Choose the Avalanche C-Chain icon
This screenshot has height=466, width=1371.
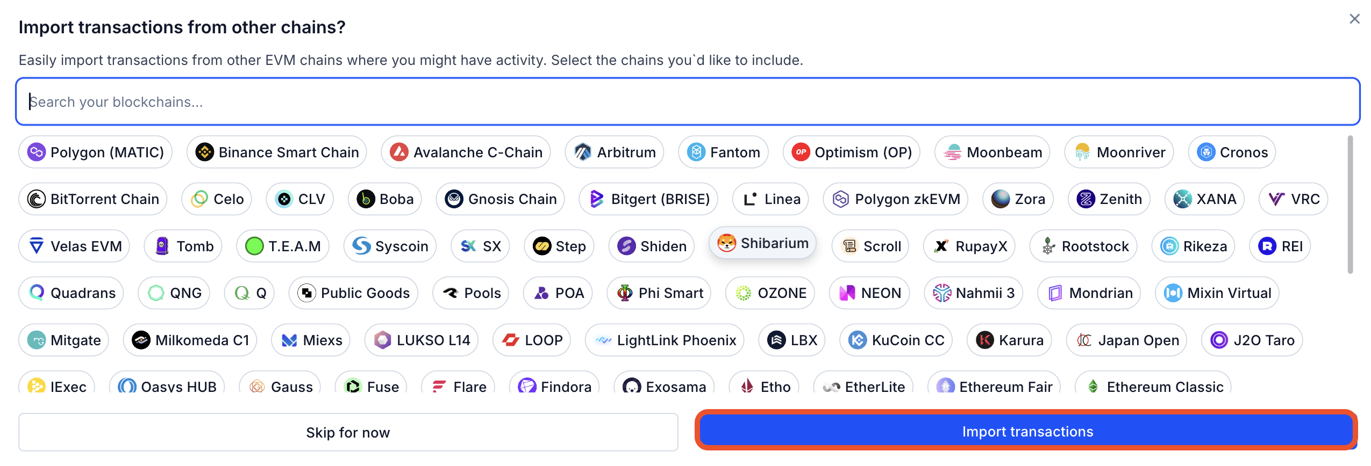tap(399, 152)
